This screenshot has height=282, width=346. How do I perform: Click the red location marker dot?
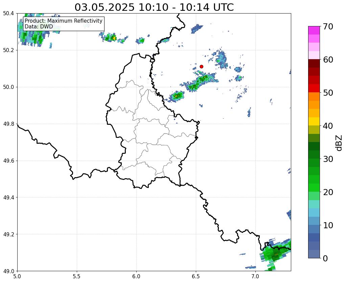pos(201,67)
